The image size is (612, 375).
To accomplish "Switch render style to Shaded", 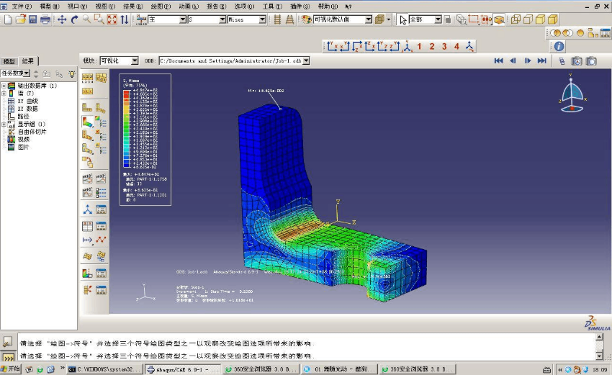I will 553,19.
